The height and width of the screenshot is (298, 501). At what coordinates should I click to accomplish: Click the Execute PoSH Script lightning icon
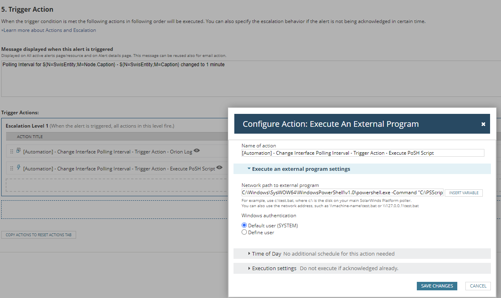tap(19, 168)
